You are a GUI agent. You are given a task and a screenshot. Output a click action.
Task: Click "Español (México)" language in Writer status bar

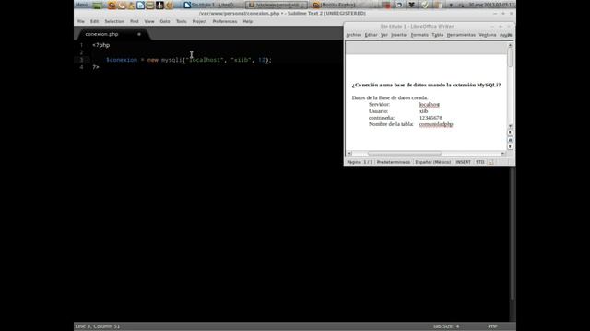pyautogui.click(x=433, y=162)
